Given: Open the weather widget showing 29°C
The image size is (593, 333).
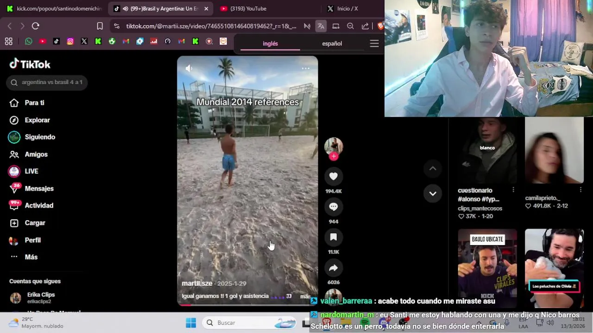Looking at the screenshot, I should [36, 323].
